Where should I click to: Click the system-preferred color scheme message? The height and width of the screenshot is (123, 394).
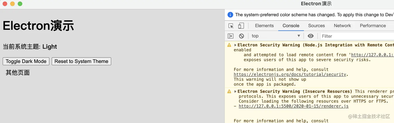pos(315,15)
